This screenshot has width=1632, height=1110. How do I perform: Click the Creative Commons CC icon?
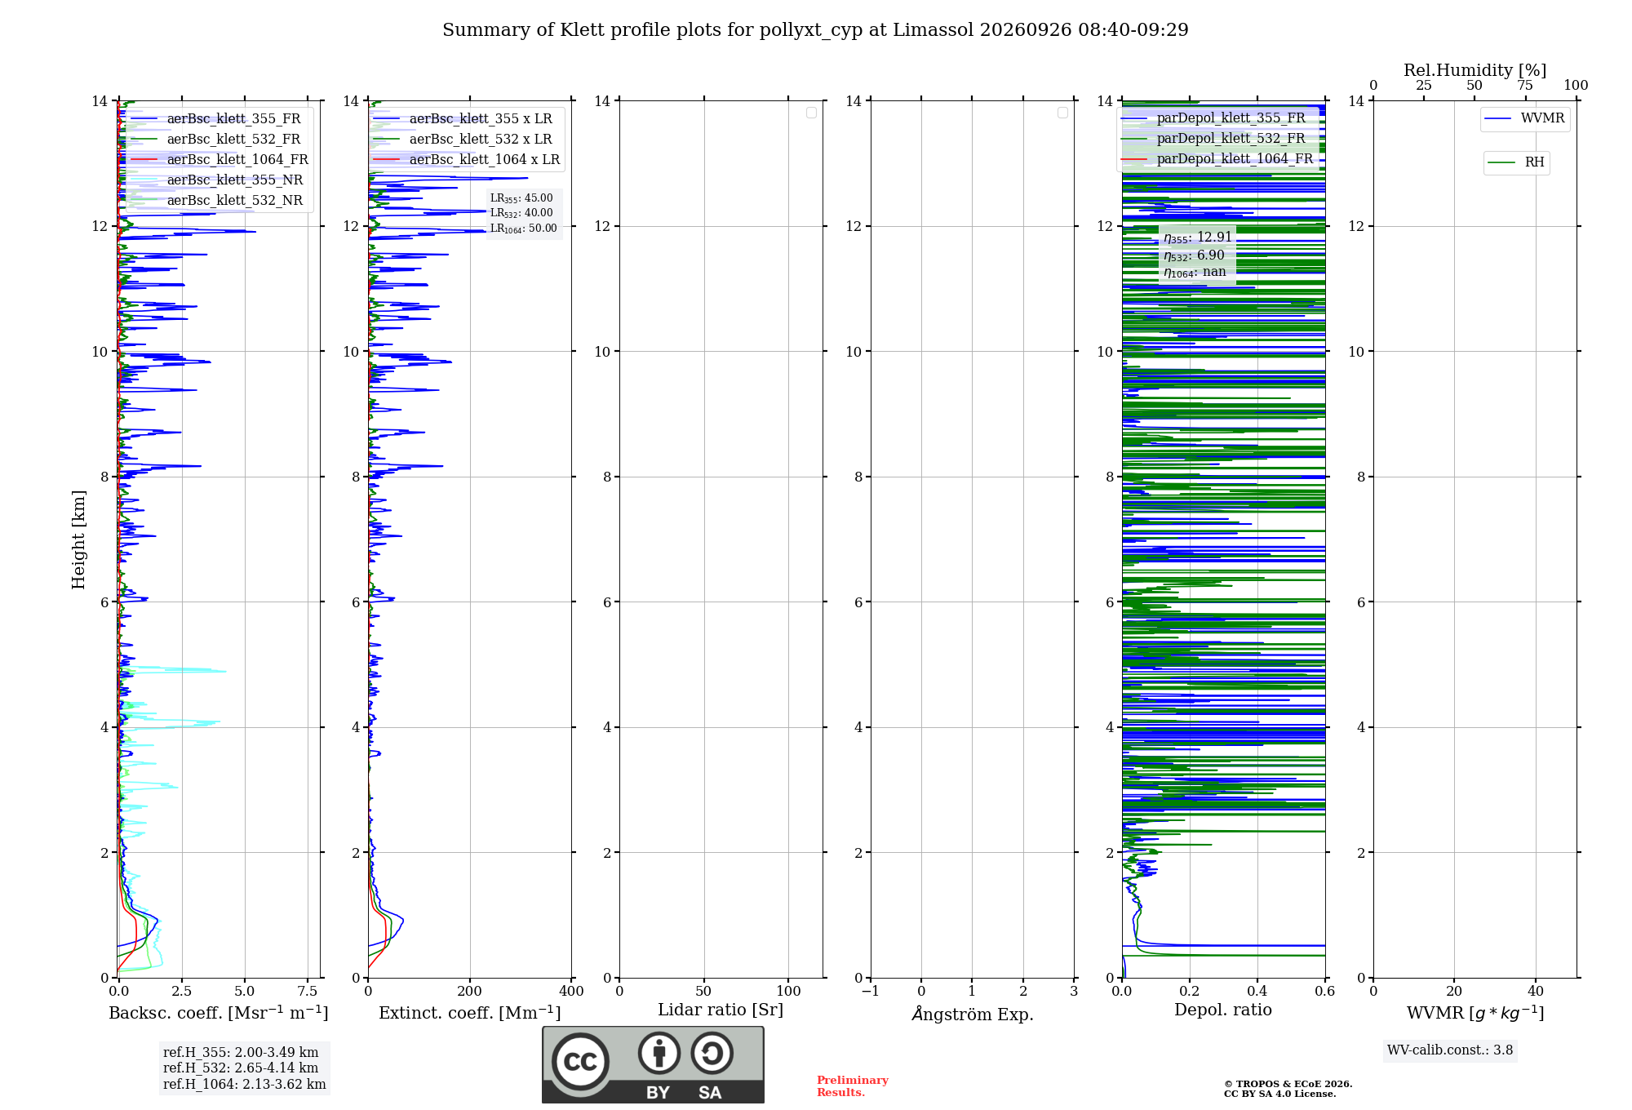(x=580, y=1061)
